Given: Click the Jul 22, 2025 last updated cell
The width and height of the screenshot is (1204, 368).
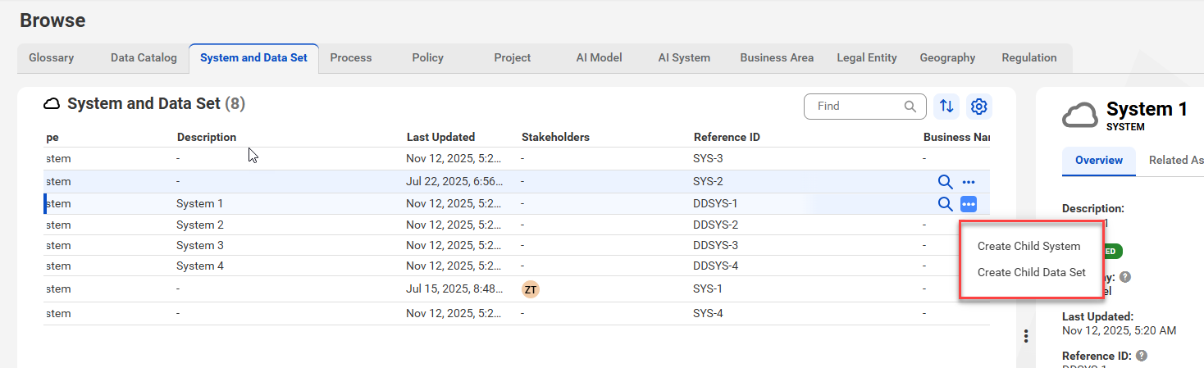Looking at the screenshot, I should pos(455,182).
